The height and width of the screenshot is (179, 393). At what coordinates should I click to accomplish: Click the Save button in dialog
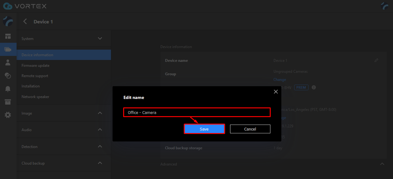pyautogui.click(x=204, y=129)
